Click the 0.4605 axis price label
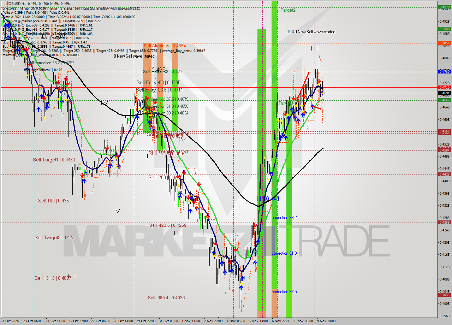The image size is (452, 325). tap(444, 120)
